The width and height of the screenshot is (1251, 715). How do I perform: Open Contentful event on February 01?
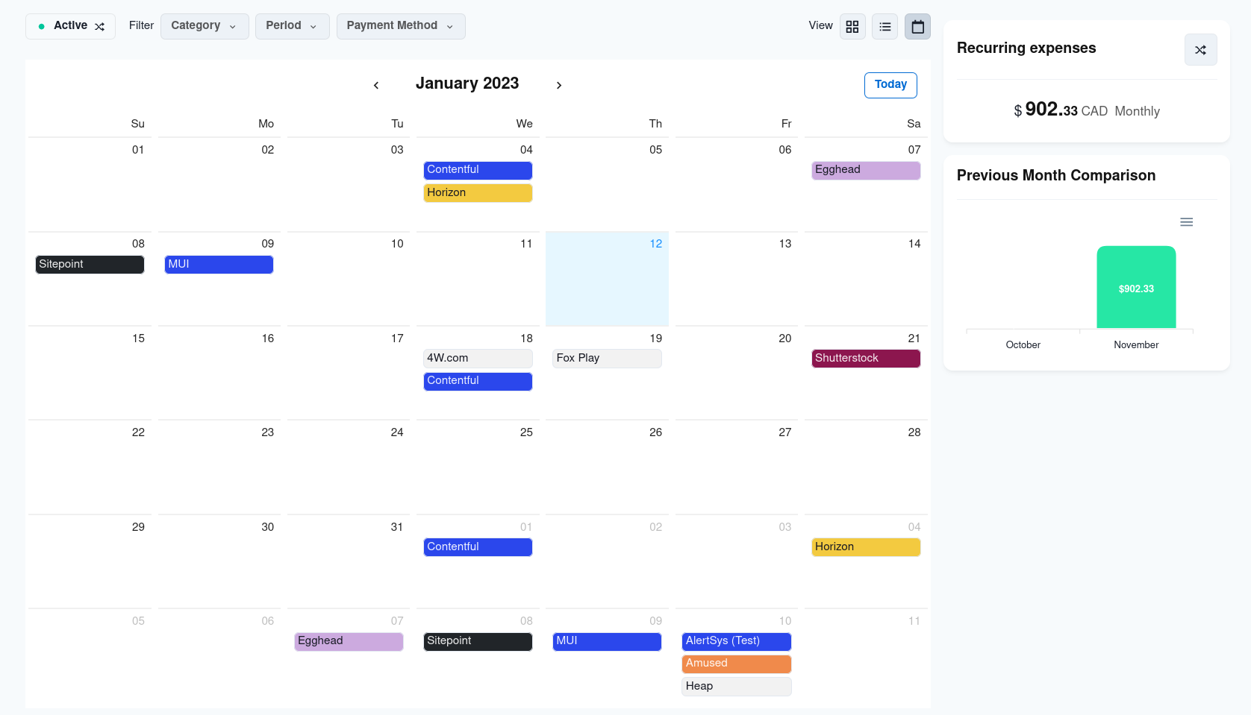coord(478,547)
